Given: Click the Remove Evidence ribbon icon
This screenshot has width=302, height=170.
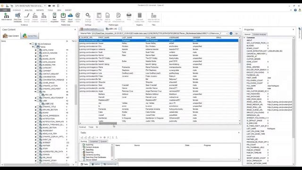Looking at the screenshot, I should (44, 16).
